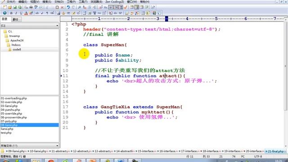Save the current file with floppy icon

pos(15,7)
